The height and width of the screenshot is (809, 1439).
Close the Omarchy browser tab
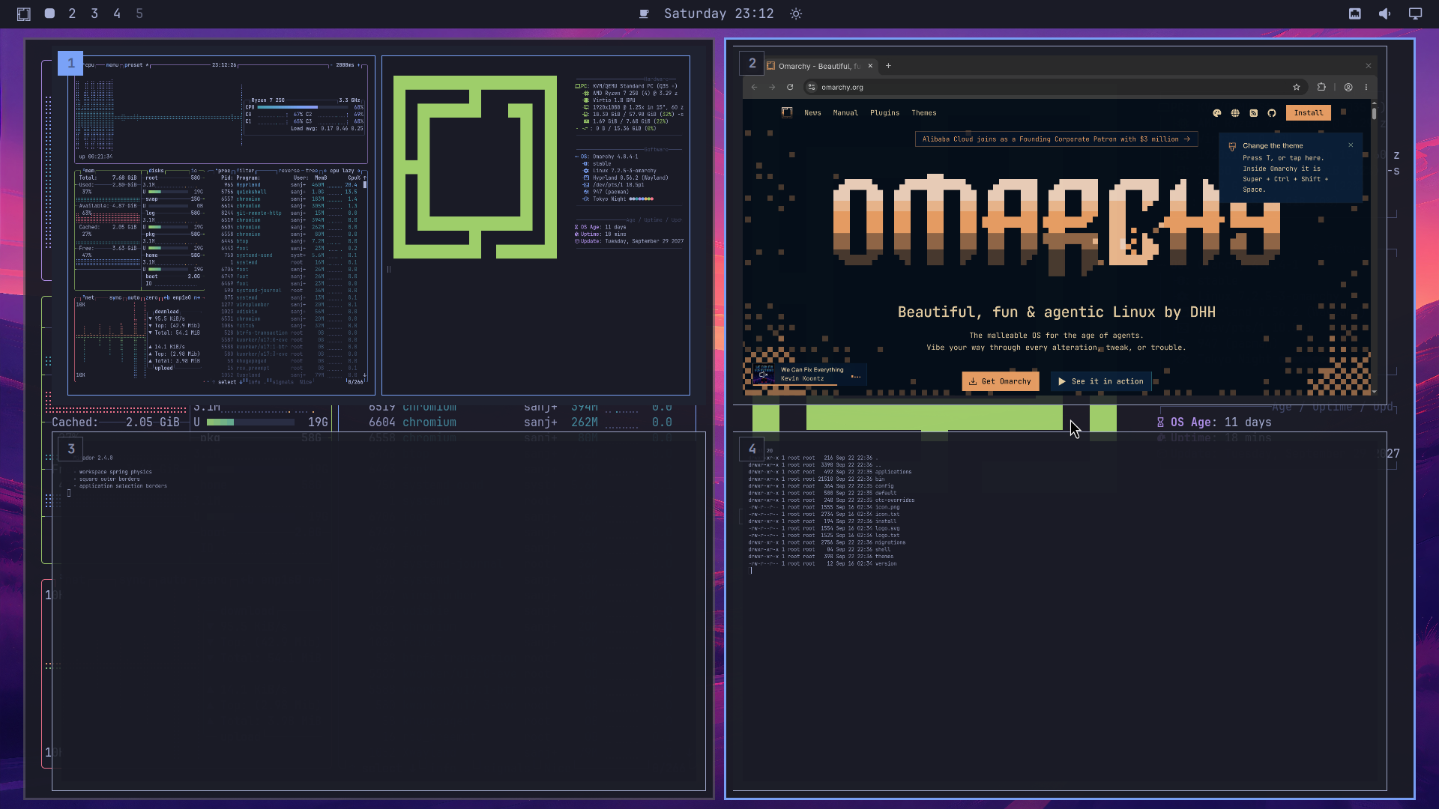click(x=870, y=66)
